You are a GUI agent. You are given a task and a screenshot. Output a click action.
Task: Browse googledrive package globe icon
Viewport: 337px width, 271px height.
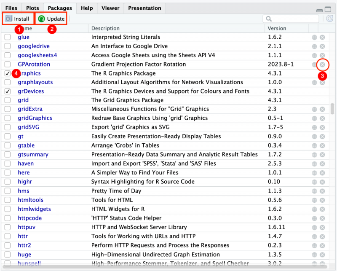[x=314, y=46]
